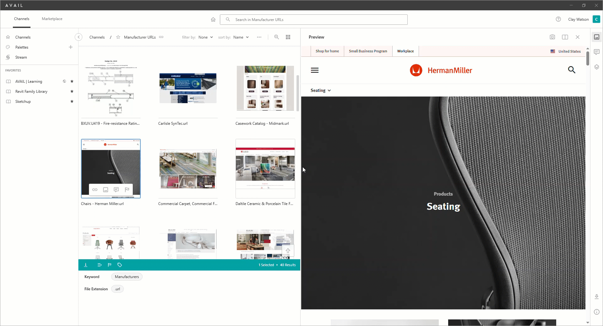Click the flag icon in teal selection bar

coord(110,265)
